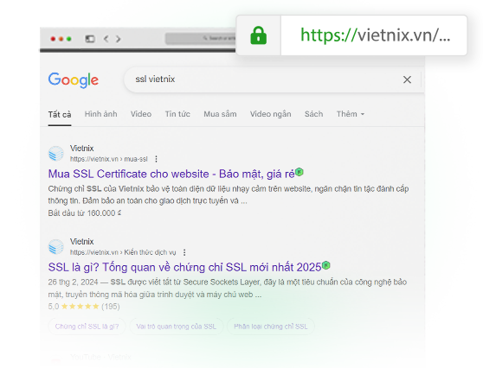Clear the search query with X icon
483x368 pixels.
point(407,79)
